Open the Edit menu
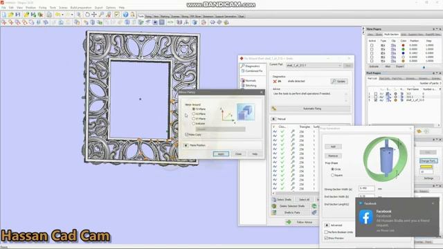 [11, 8]
